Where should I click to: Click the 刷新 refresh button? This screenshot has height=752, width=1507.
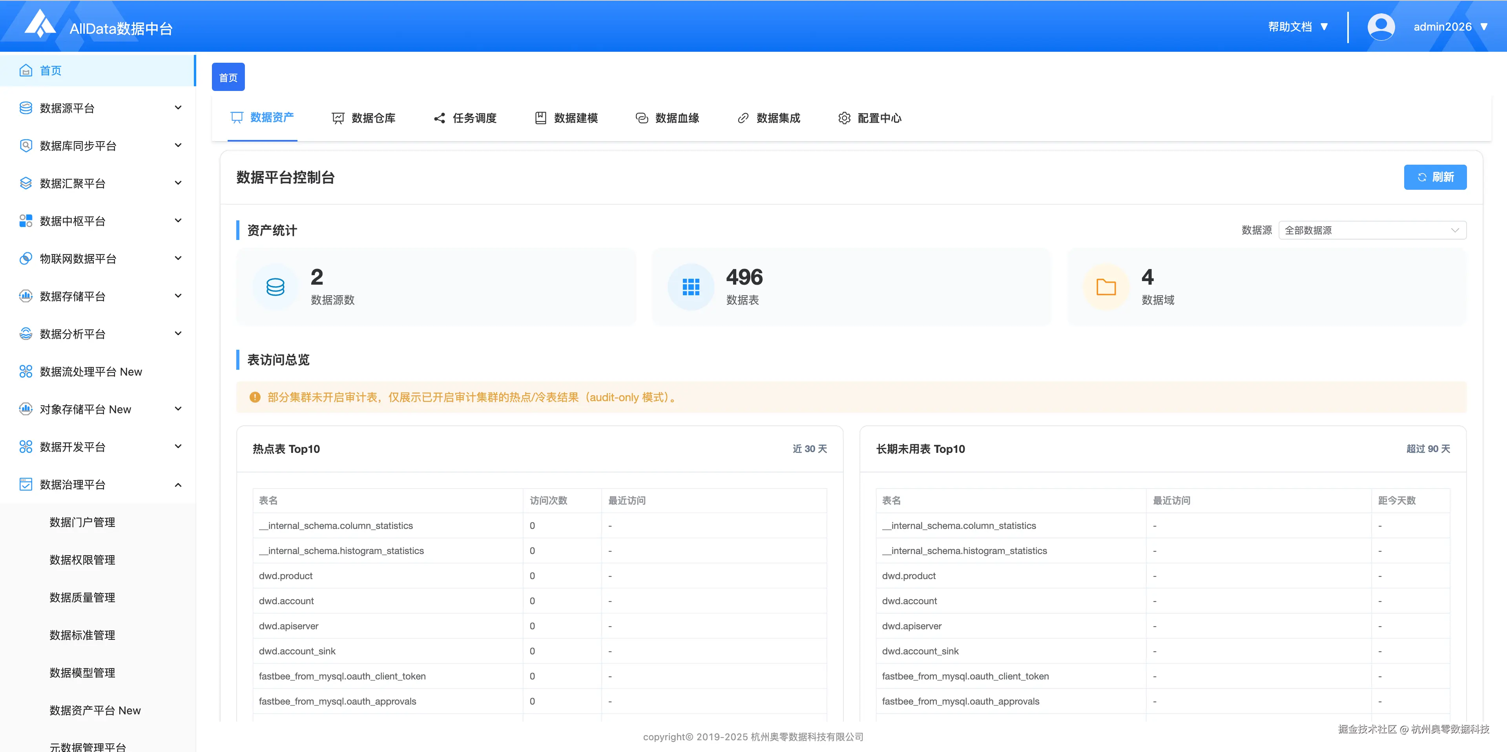point(1434,177)
